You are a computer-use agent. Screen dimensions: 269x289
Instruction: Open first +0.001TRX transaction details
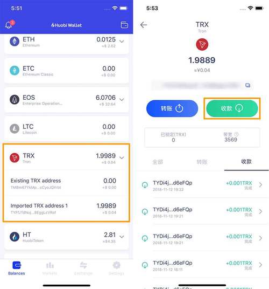click(x=202, y=185)
